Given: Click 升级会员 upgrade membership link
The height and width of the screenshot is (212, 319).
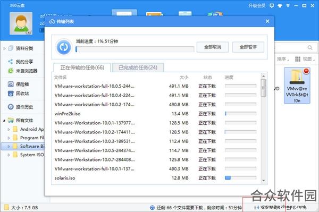Looking at the screenshot, I should click(x=257, y=5).
